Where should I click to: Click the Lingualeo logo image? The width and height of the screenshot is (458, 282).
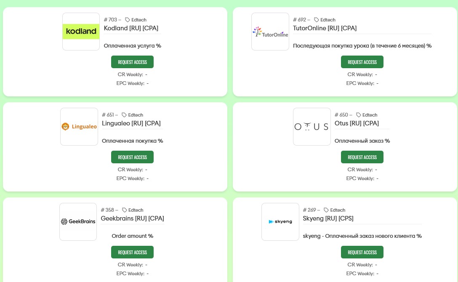(x=79, y=127)
